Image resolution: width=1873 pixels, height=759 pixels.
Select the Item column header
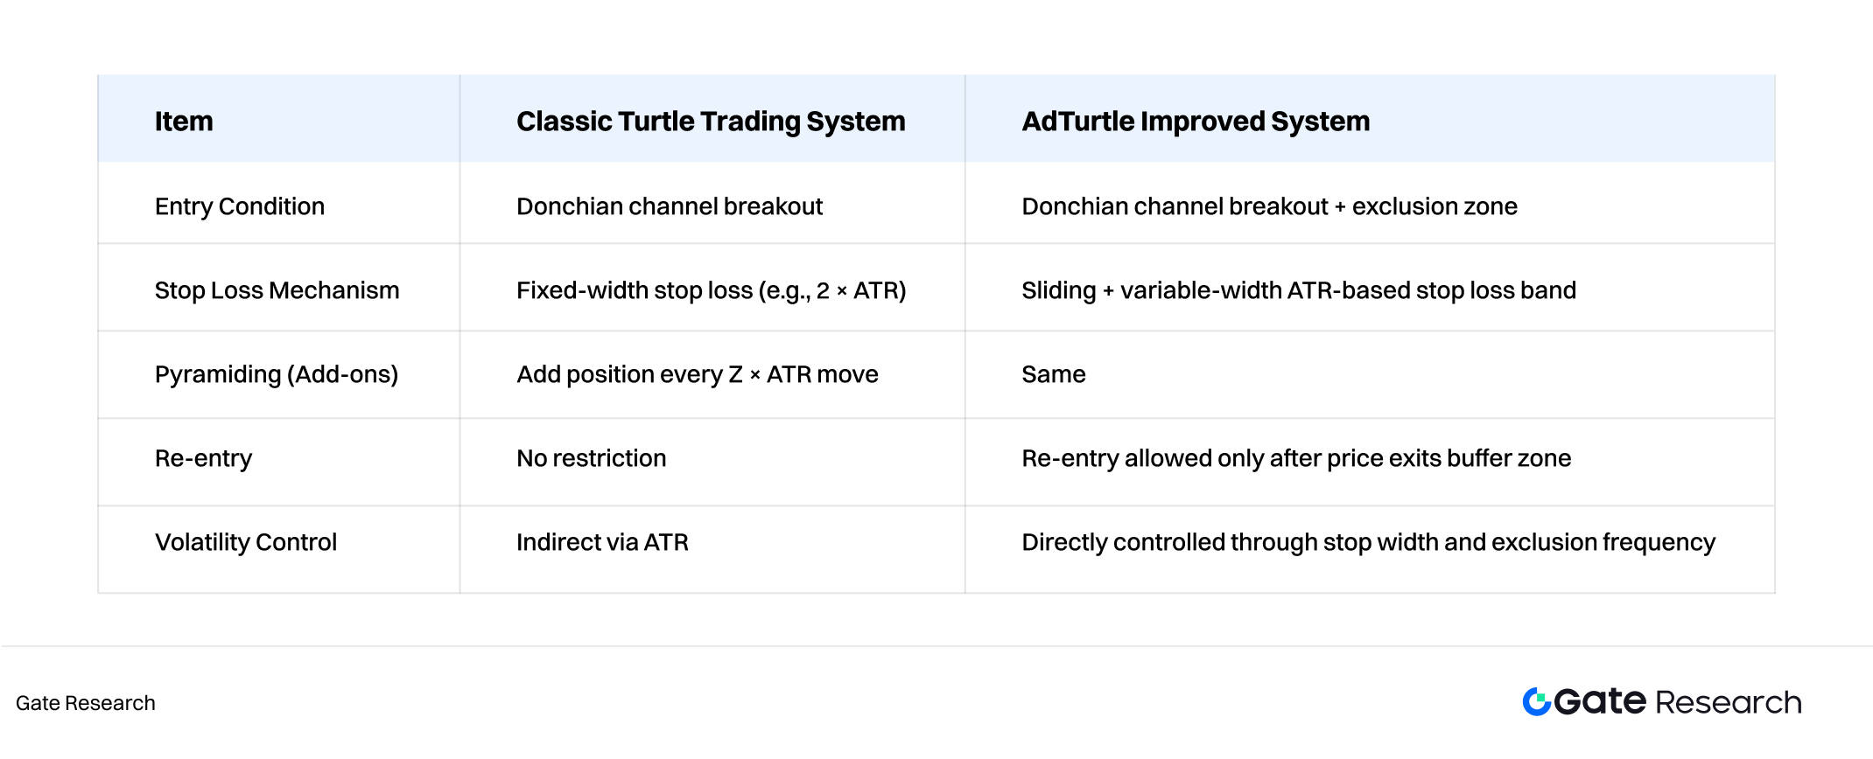(x=184, y=121)
